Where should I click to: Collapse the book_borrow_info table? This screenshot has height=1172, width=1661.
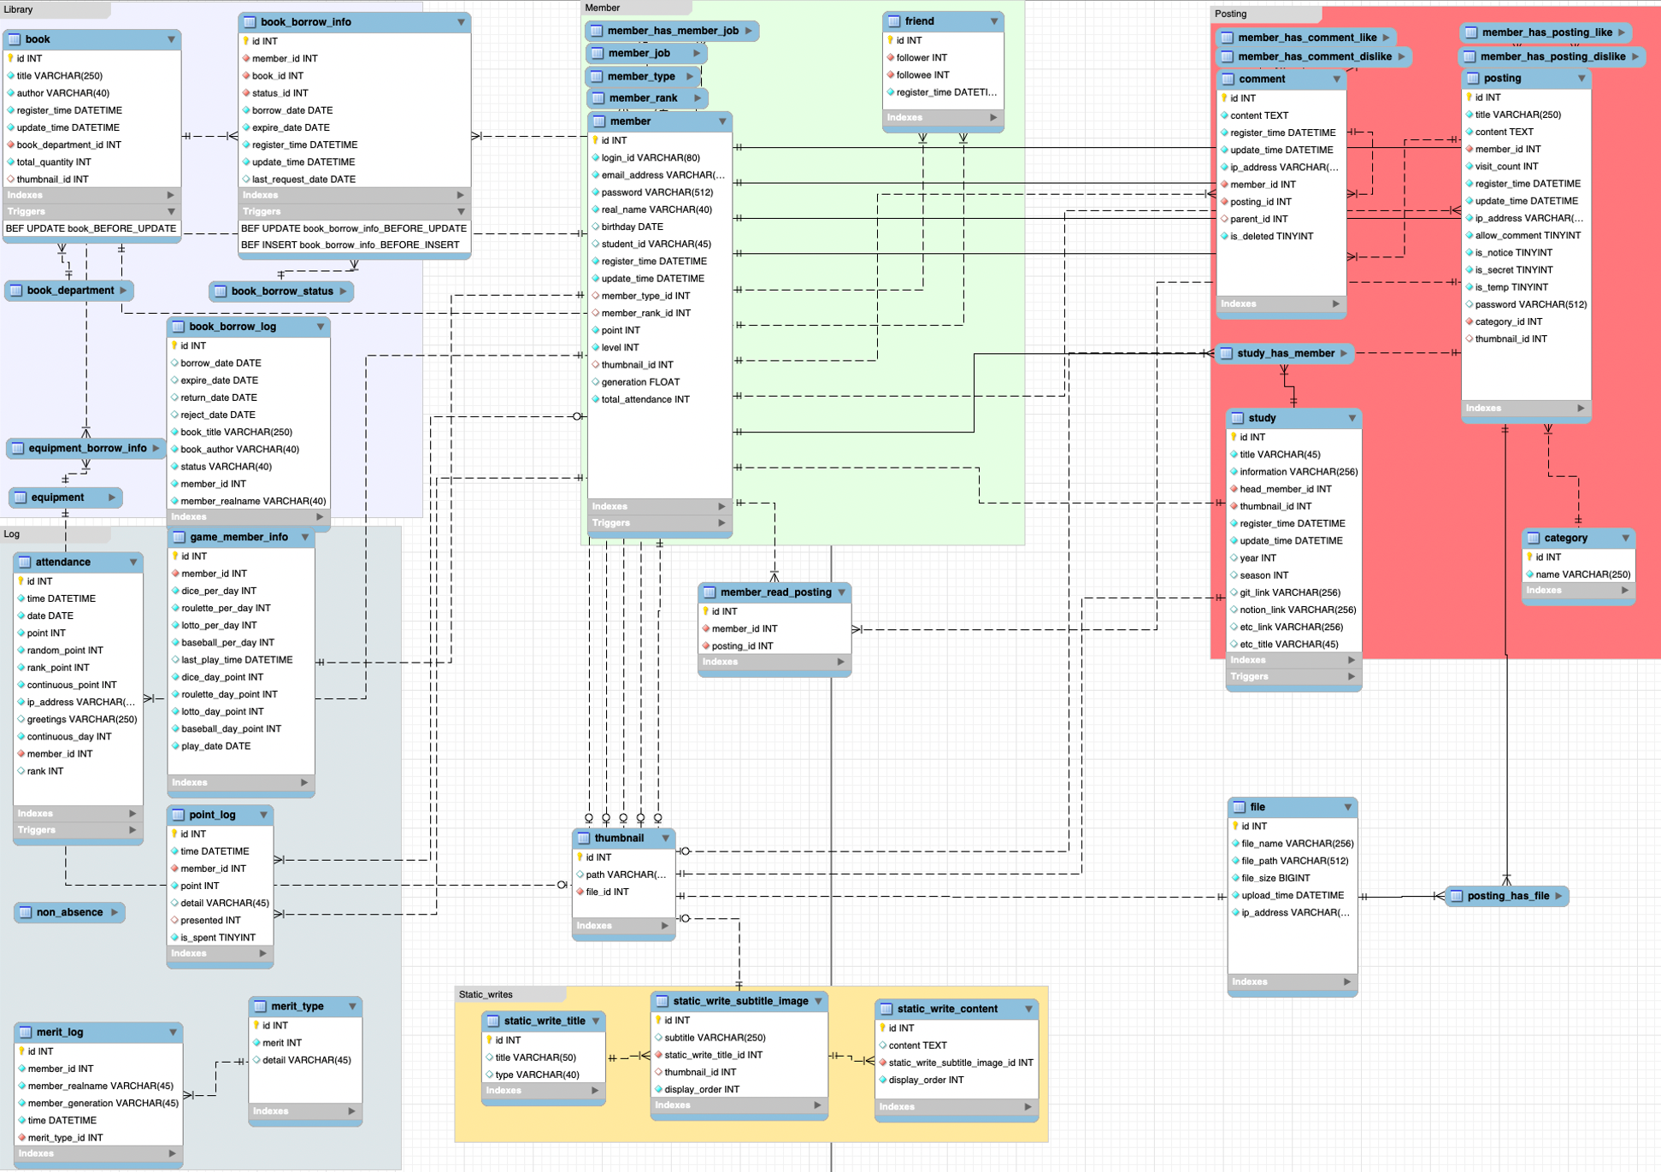pos(461,22)
